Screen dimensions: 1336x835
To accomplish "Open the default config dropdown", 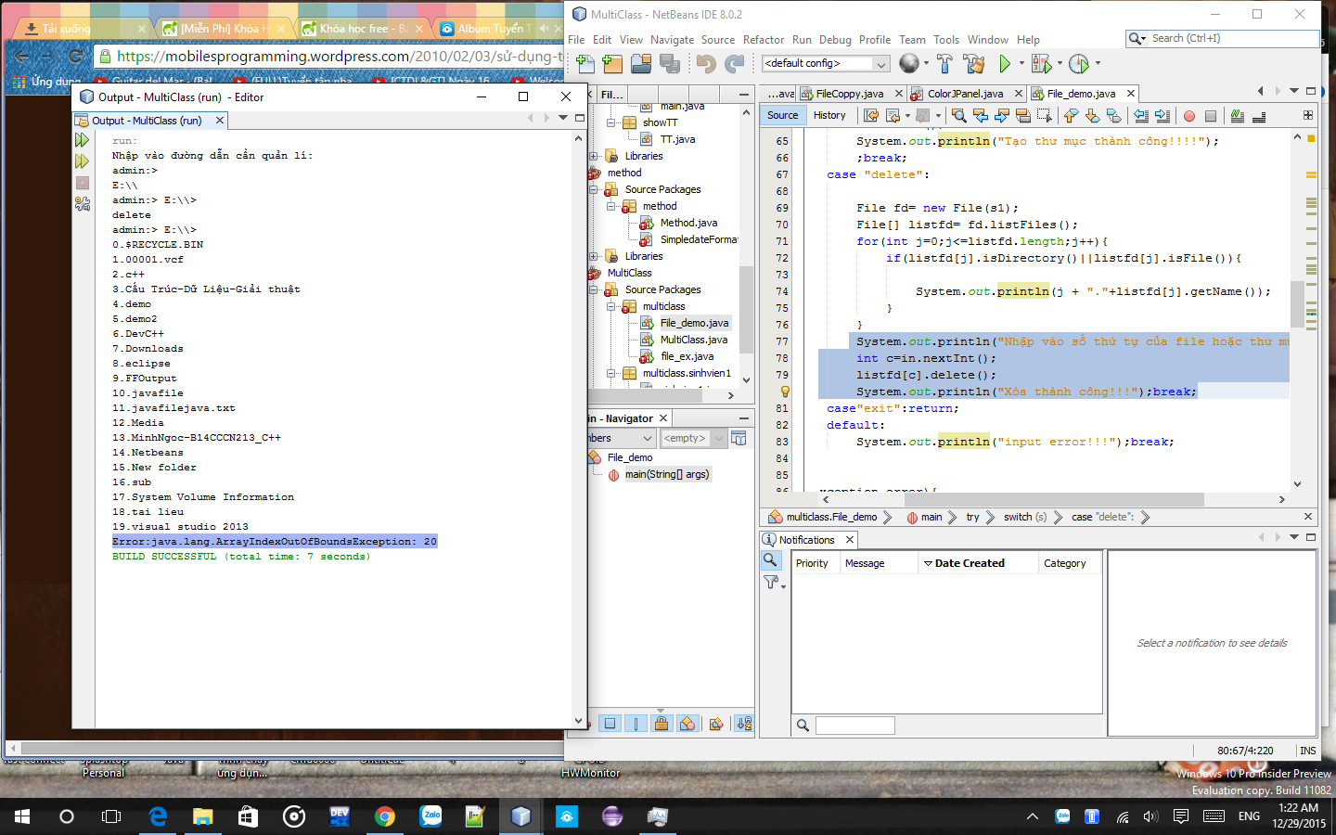I will tap(881, 63).
